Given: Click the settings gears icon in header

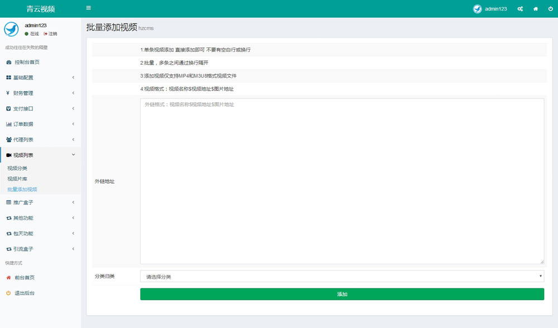Looking at the screenshot, I should [520, 9].
